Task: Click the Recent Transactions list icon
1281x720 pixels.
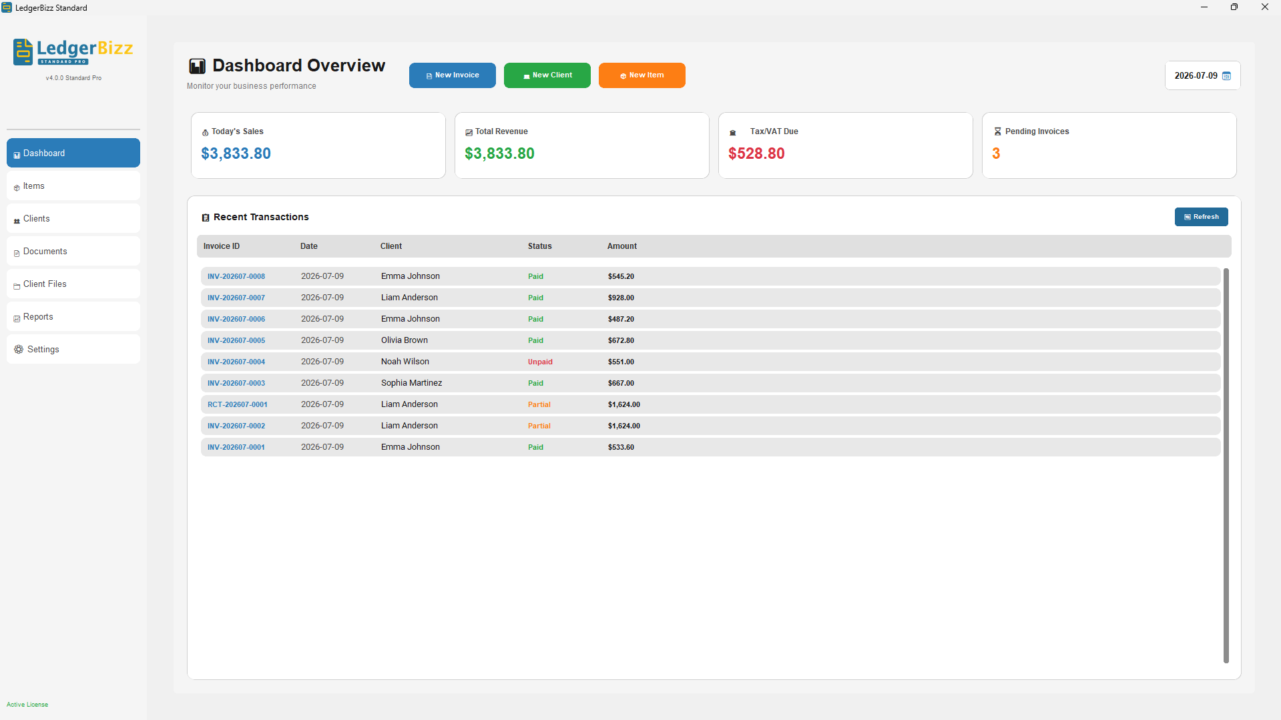Action: pyautogui.click(x=206, y=218)
